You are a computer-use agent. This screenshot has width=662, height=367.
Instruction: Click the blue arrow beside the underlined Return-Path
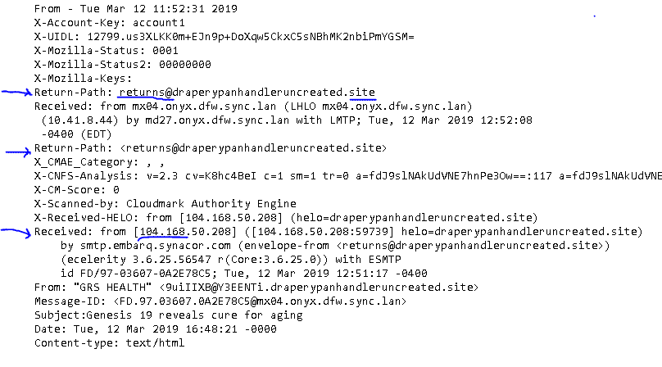pos(15,91)
